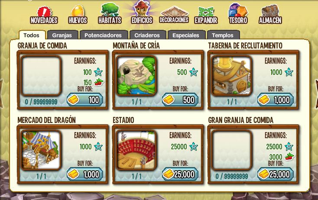Open the Decoraciones category icon
The height and width of the screenshot is (200, 318).
click(174, 15)
